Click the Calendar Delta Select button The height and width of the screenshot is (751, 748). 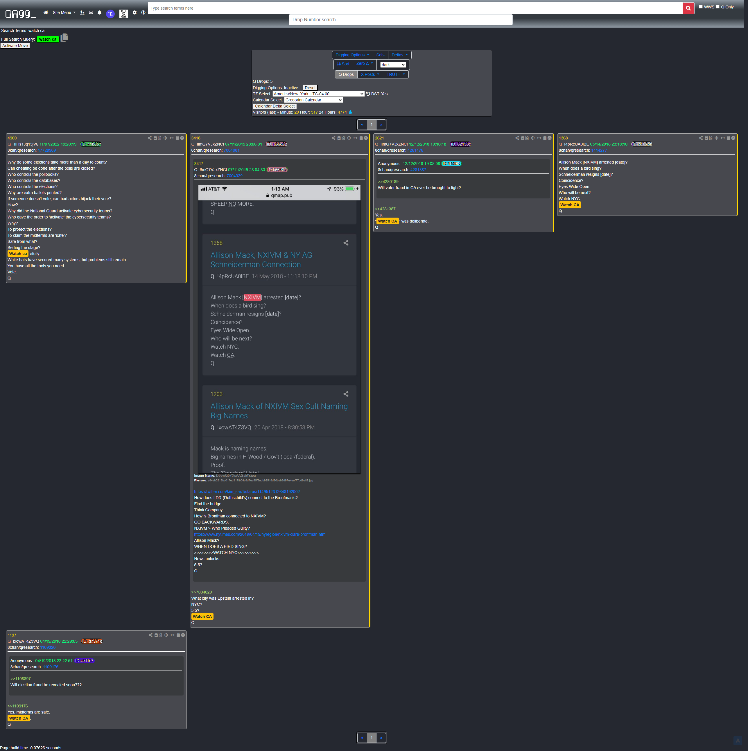[275, 106]
